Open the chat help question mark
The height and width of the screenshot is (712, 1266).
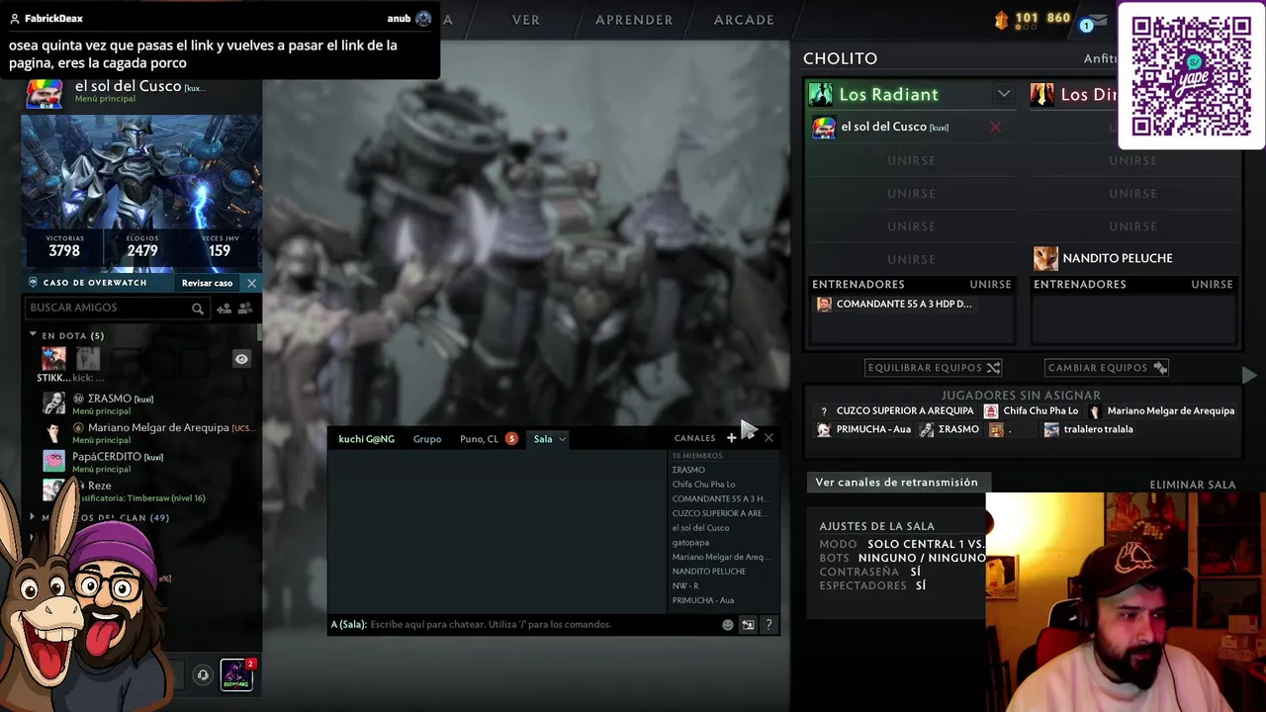pyautogui.click(x=769, y=625)
